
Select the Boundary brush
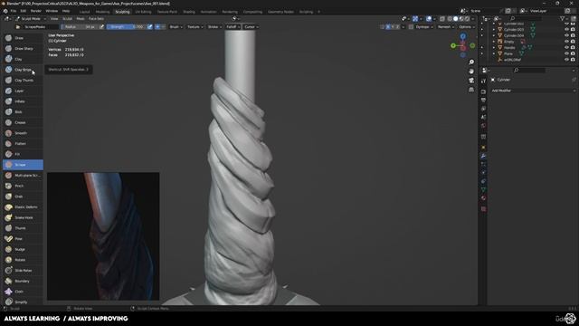[x=23, y=281]
